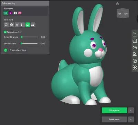Open the four-leaf clover sidebar icon
Image resolution: width=138 pixels, height=125 pixels.
[x=135, y=67]
